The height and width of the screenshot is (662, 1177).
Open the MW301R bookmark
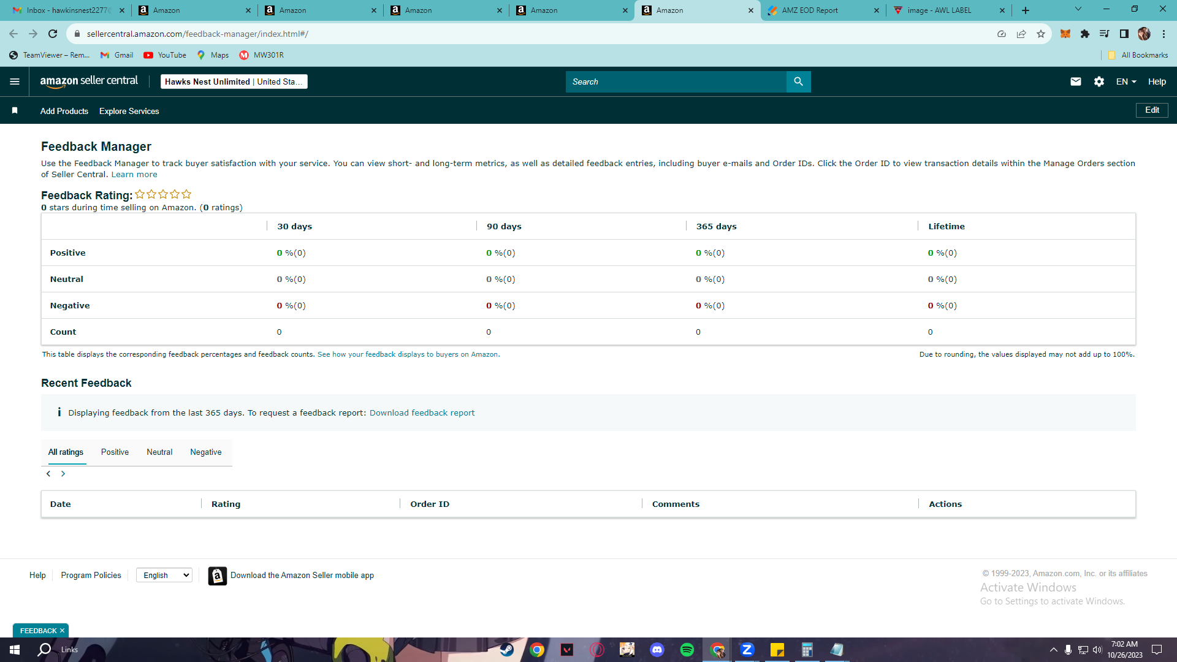click(262, 55)
